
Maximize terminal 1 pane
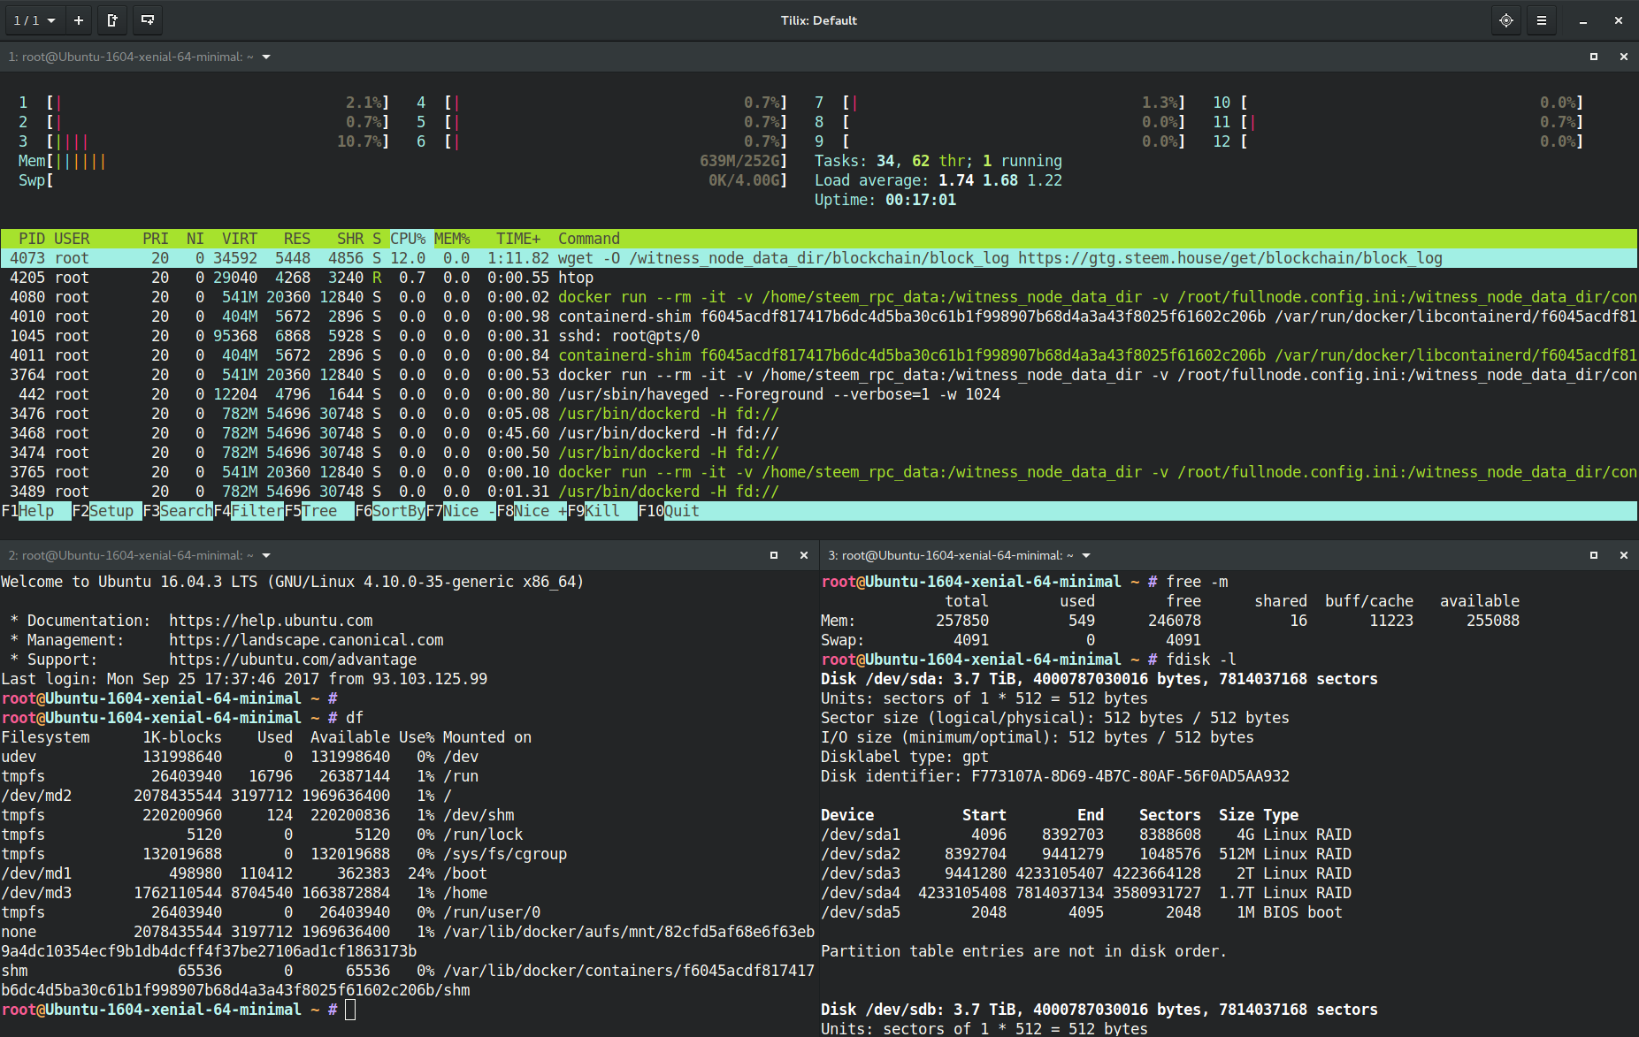[1594, 57]
